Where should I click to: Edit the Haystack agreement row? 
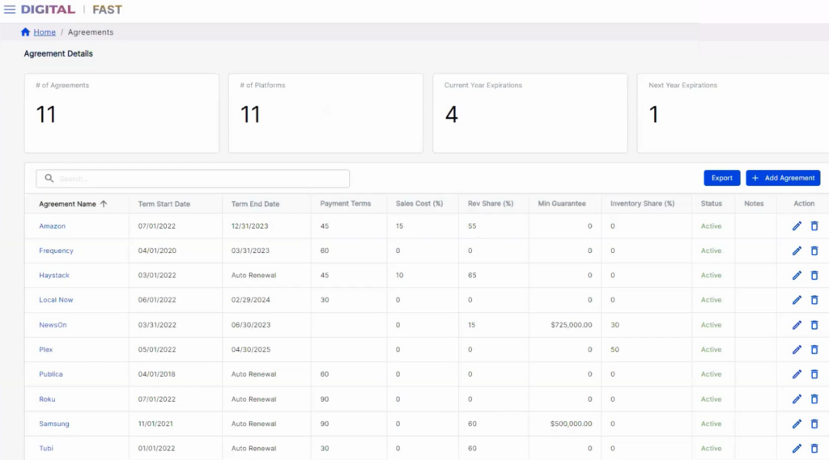797,276
